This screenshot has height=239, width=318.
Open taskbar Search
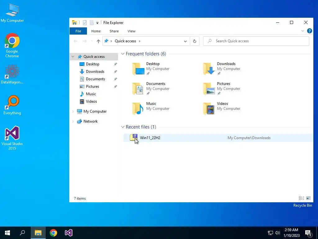coord(22,233)
